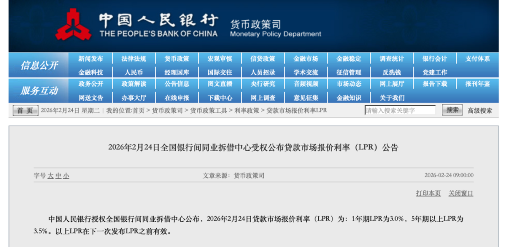The width and height of the screenshot is (505, 247).
Task: Open 人员招录 menu item
Action: coord(263,72)
